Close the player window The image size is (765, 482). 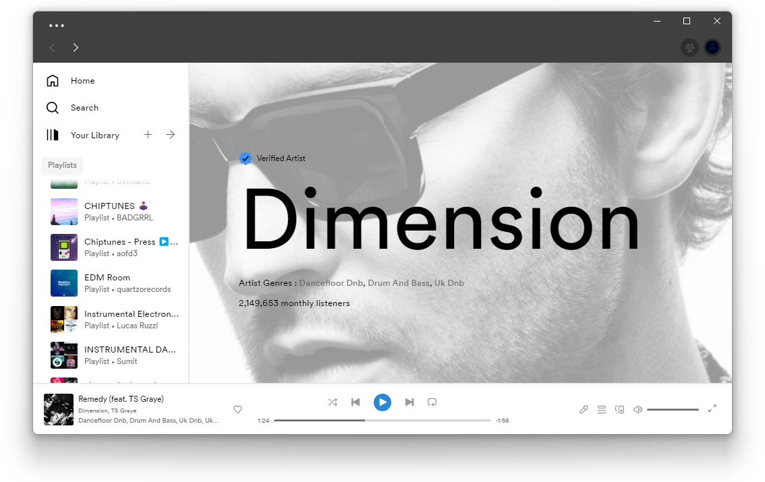716,21
